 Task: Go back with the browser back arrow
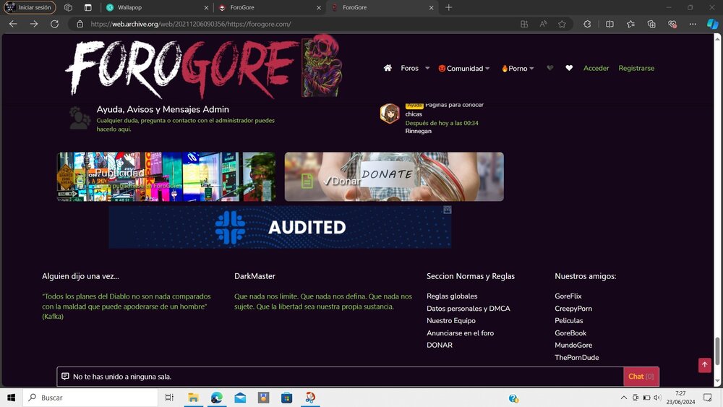coord(13,24)
